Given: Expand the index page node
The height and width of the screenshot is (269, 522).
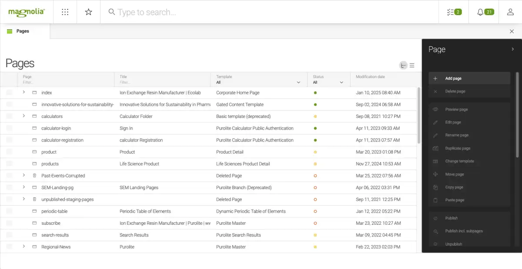Looking at the screenshot, I should (x=24, y=92).
